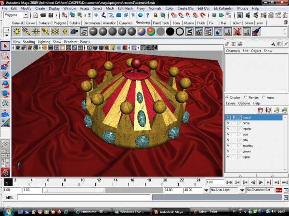Toggle viewport use all lights bulb
Viewport: 289px width, 216px height.
(x=113, y=48)
